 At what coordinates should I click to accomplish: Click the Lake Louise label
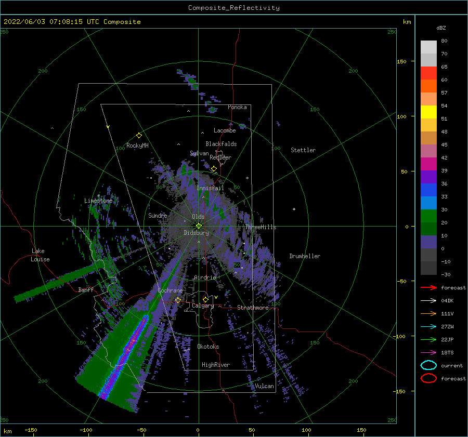(x=40, y=255)
